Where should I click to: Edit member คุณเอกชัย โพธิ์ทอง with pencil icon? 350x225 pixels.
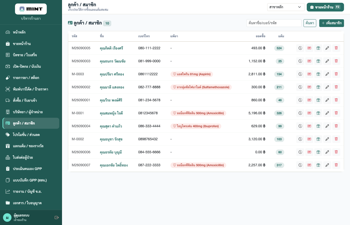pos(327,165)
